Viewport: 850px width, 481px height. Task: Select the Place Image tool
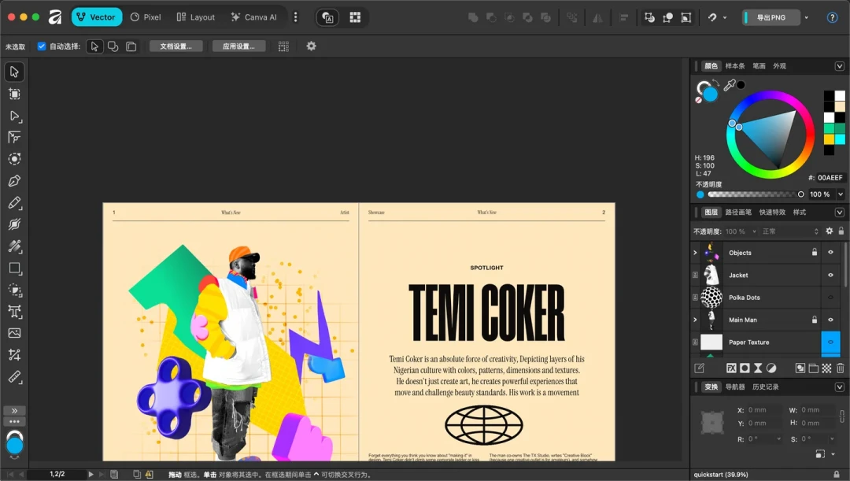click(x=15, y=333)
